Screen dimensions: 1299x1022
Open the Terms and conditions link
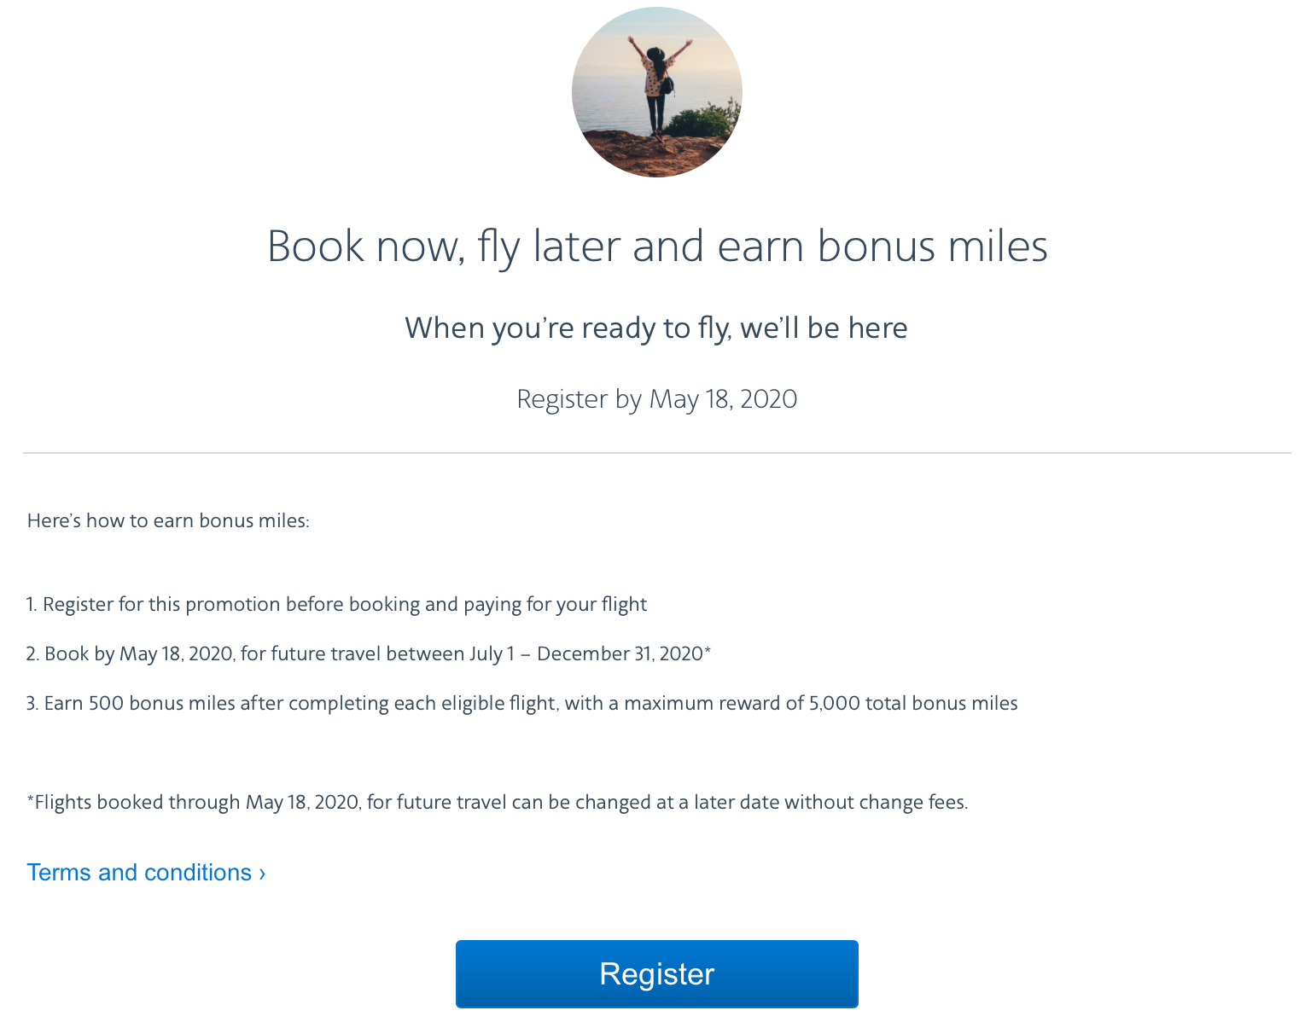[139, 872]
